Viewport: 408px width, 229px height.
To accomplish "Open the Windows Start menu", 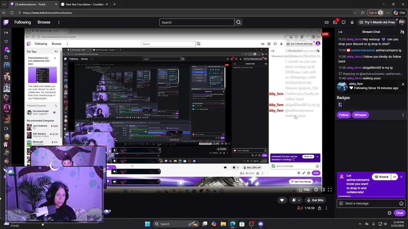I will point(148,224).
